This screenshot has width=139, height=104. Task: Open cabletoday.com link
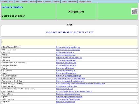66,55
